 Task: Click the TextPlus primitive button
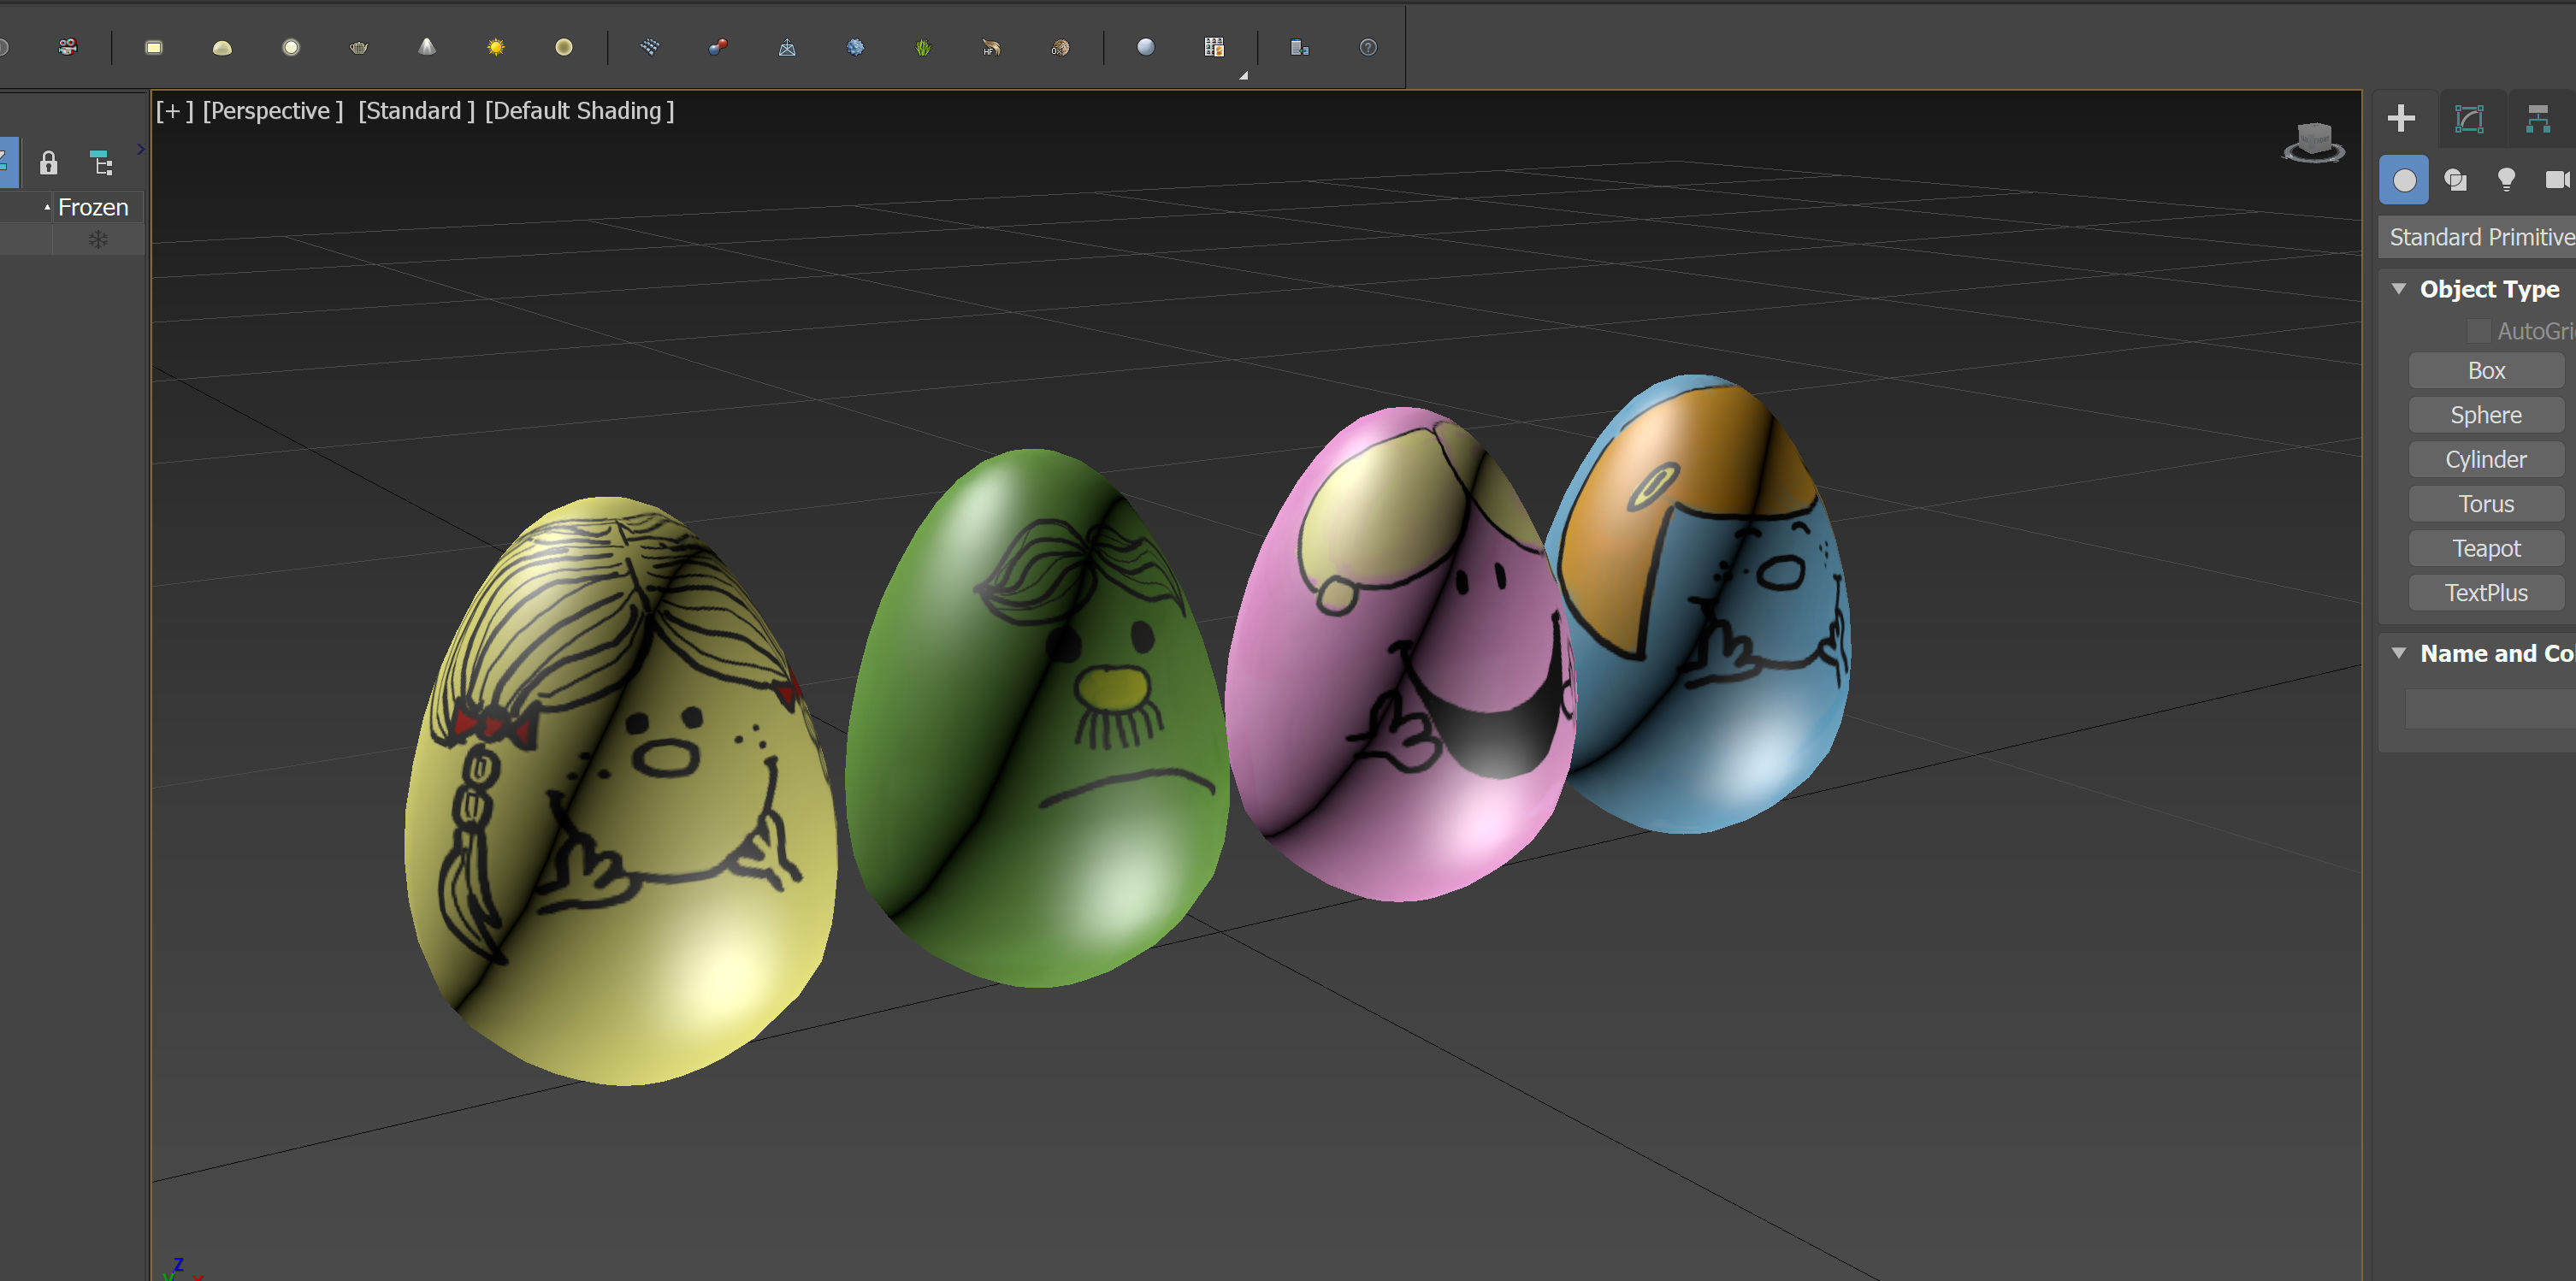[2486, 593]
